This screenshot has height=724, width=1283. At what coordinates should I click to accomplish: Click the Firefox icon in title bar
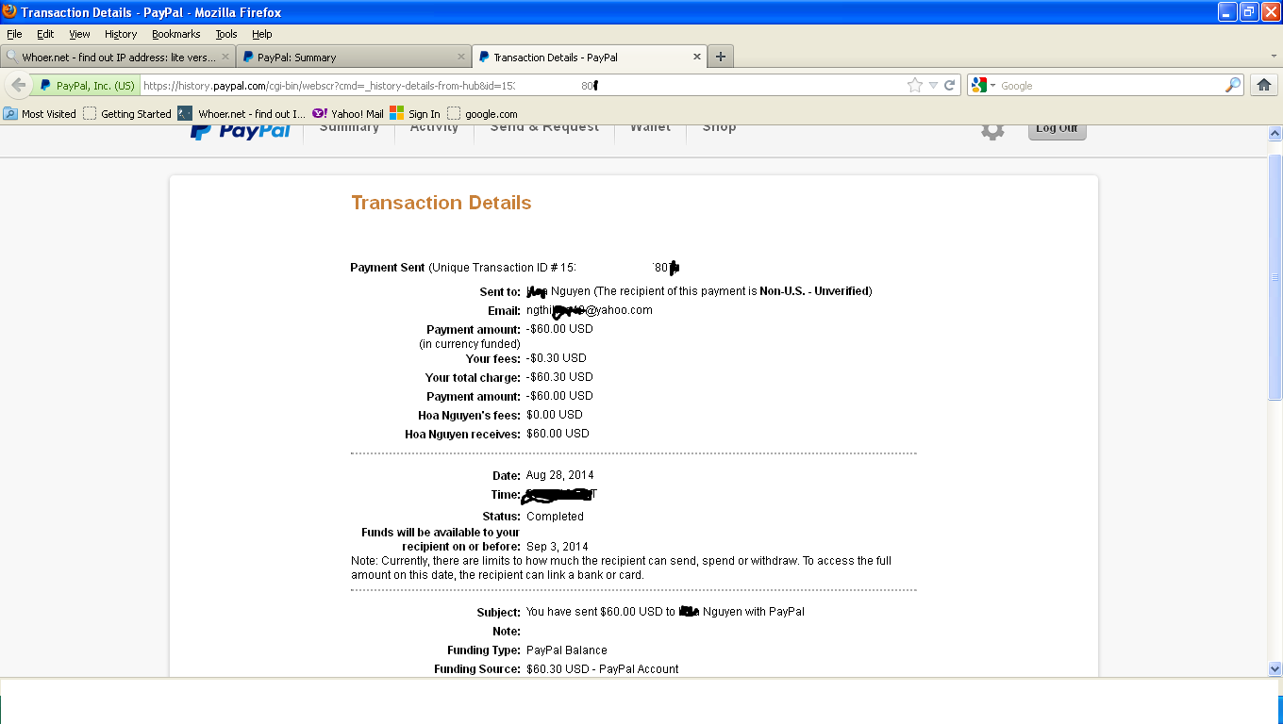tap(9, 11)
